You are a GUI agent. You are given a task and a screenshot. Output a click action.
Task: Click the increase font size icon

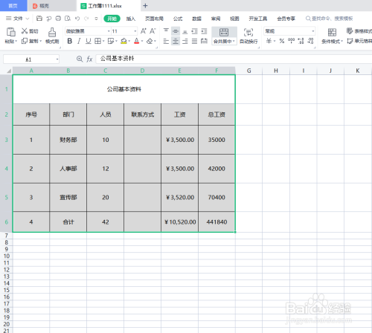[144, 31]
